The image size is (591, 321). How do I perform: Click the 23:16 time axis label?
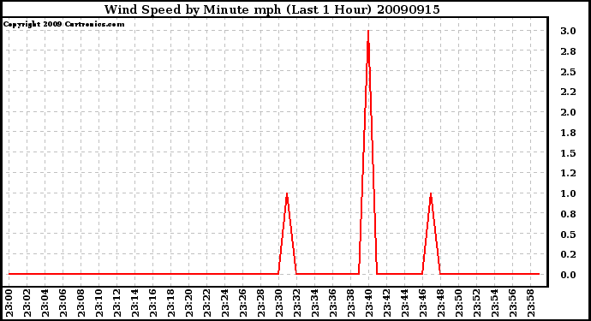pos(153,303)
